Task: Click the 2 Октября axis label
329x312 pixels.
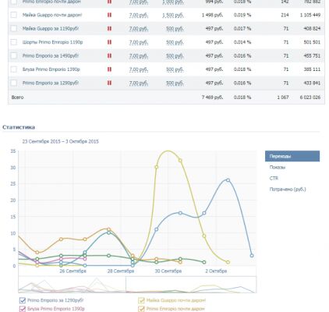Action: coord(216,271)
